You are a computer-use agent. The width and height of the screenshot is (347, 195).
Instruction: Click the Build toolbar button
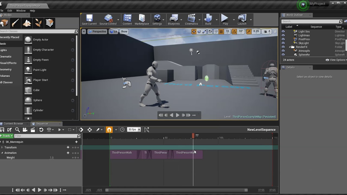[208, 20]
